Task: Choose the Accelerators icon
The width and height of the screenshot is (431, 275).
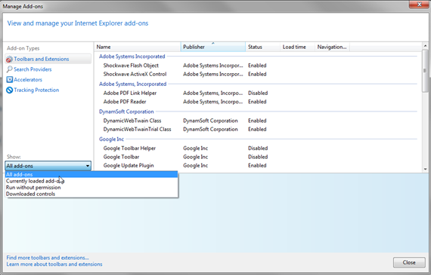Action: point(9,80)
